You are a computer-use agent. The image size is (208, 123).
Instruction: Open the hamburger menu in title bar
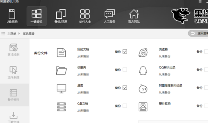point(200,1)
